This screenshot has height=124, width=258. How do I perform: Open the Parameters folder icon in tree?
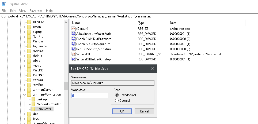[33, 109]
